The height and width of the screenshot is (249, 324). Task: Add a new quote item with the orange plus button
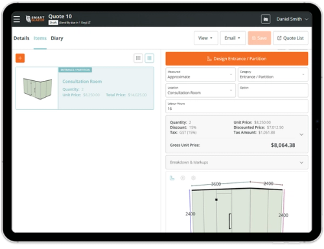coord(20,58)
